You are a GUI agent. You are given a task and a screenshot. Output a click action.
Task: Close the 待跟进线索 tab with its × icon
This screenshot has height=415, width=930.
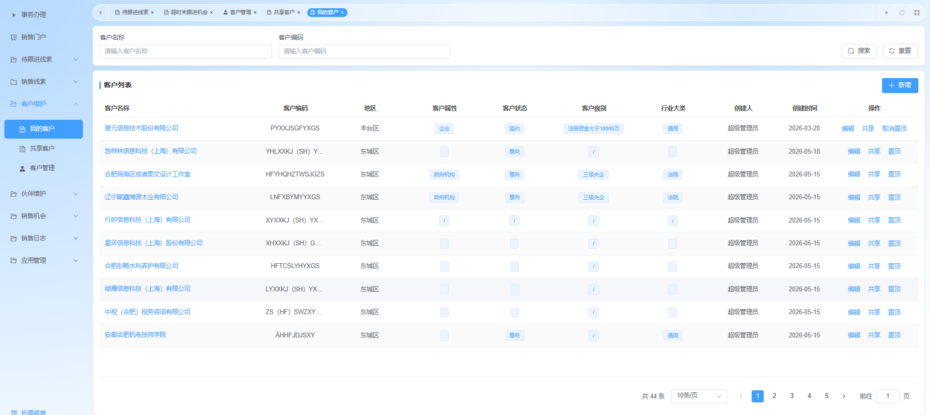[x=152, y=13]
